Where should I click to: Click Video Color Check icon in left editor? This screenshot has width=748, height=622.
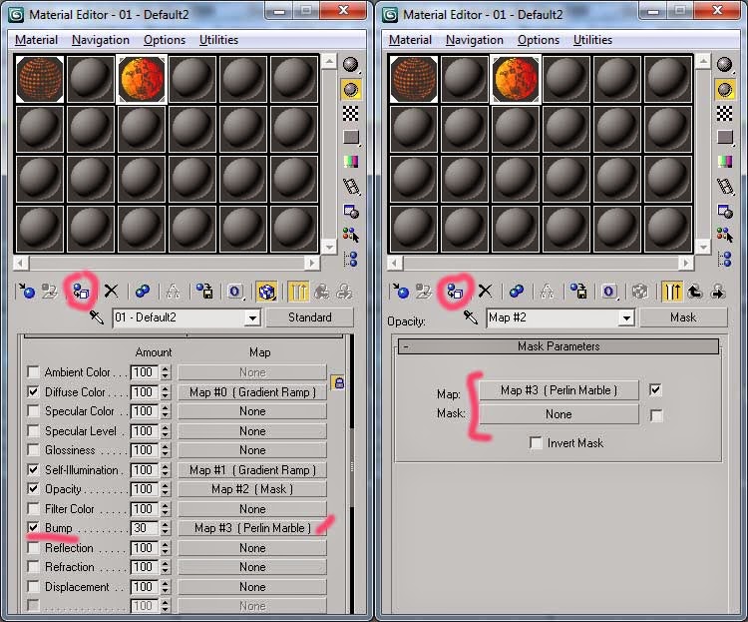point(351,162)
